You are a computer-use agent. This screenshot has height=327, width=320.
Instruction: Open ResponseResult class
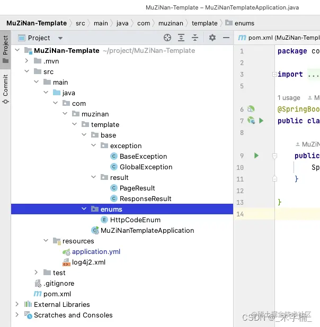pyautogui.click(x=145, y=198)
